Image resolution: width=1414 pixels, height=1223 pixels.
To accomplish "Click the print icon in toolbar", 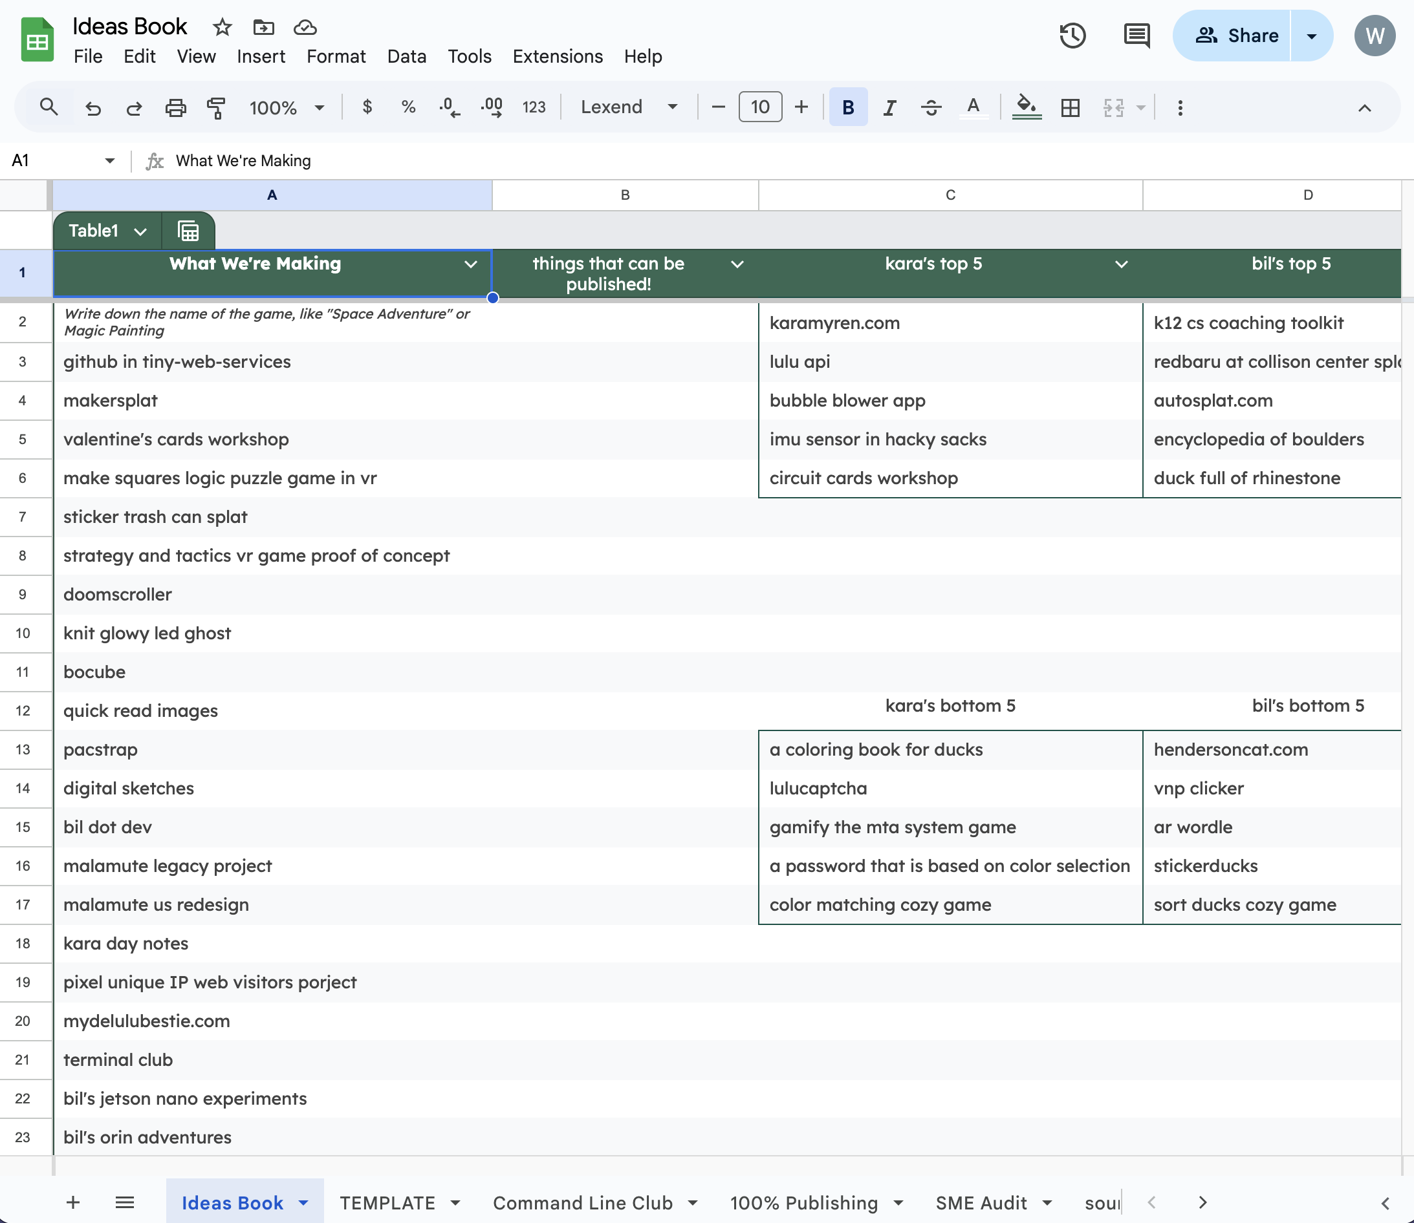I will click(175, 107).
